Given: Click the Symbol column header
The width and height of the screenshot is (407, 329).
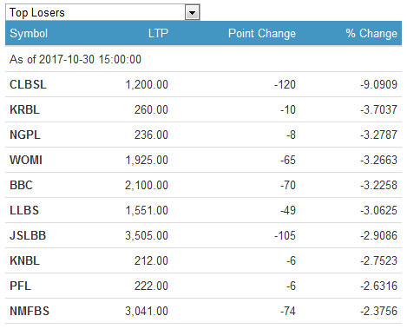Looking at the screenshot, I should (x=29, y=33).
